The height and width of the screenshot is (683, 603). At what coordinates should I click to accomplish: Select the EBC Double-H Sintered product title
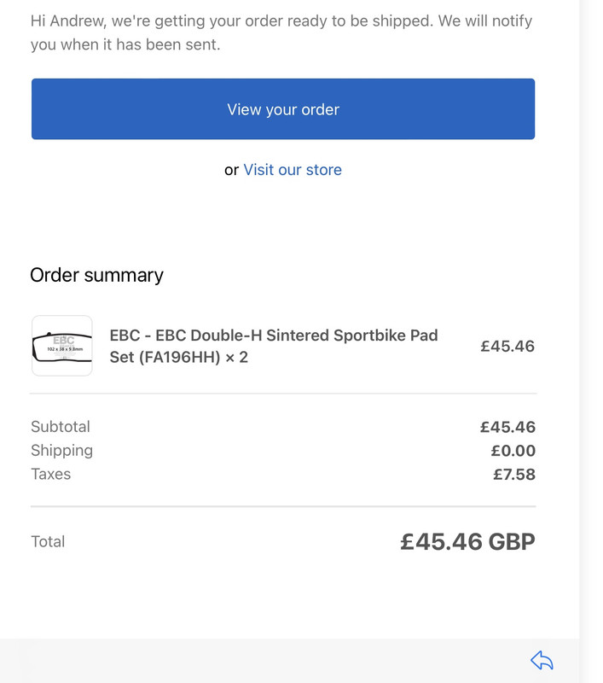274,346
